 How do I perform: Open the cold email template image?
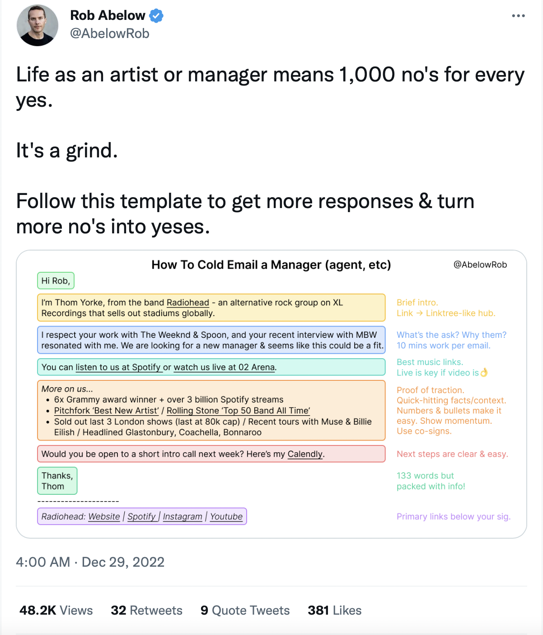(x=271, y=393)
